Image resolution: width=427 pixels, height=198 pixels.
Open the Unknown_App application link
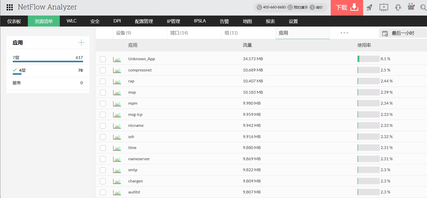141,59
